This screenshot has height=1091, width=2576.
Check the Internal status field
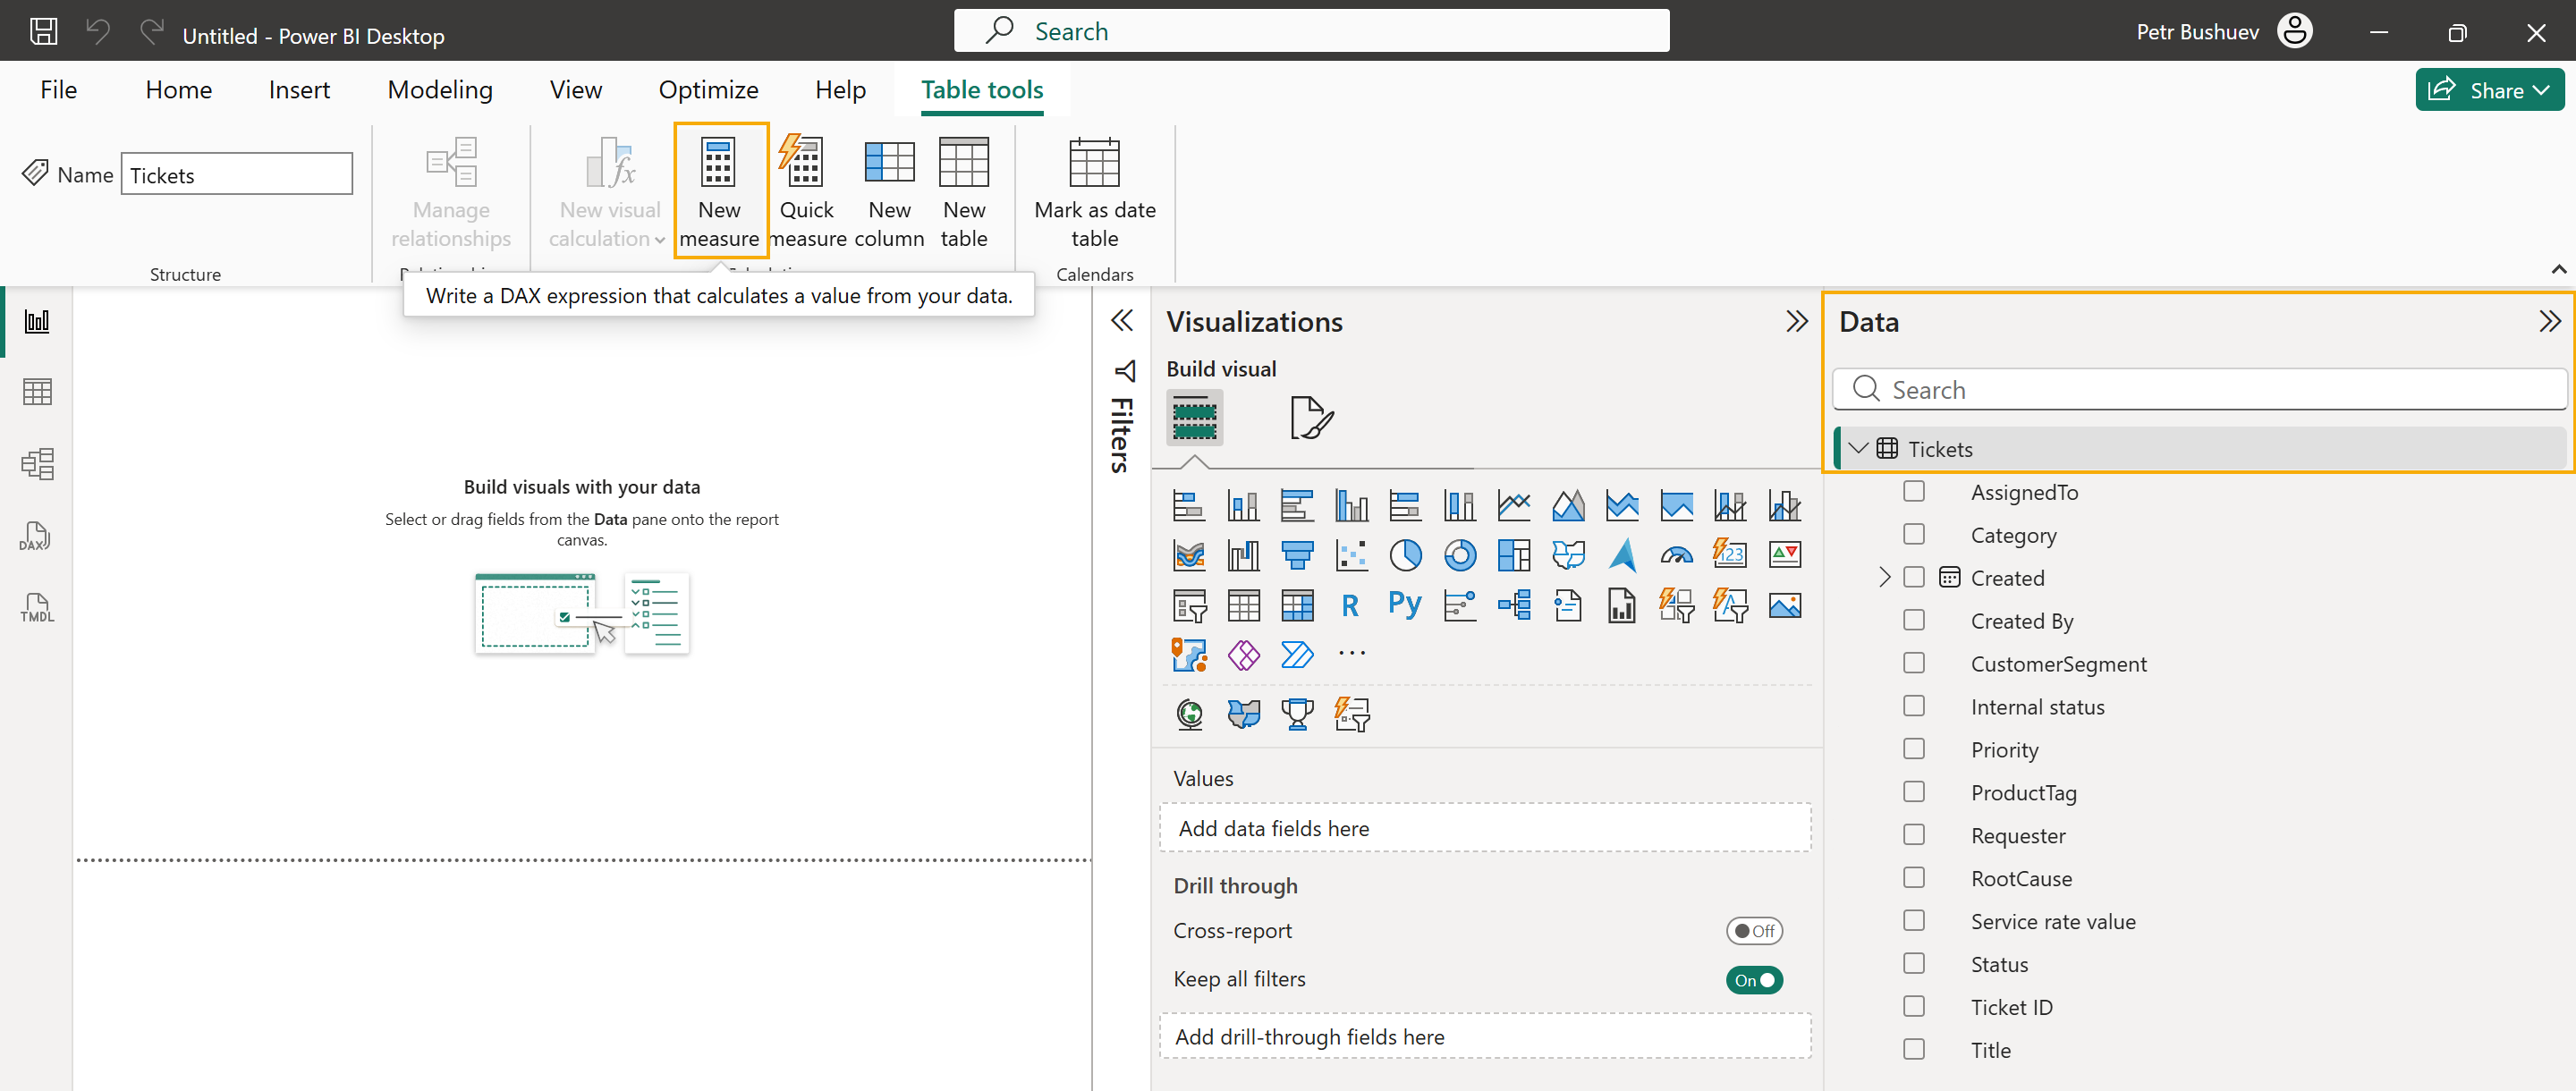click(1913, 706)
